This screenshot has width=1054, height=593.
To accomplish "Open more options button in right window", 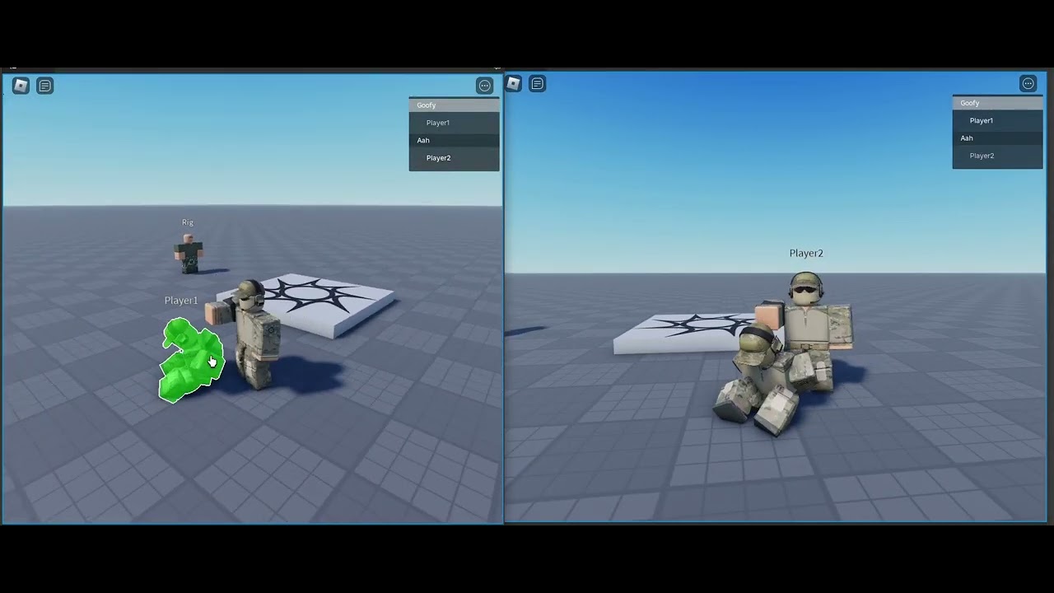I will tap(1028, 83).
